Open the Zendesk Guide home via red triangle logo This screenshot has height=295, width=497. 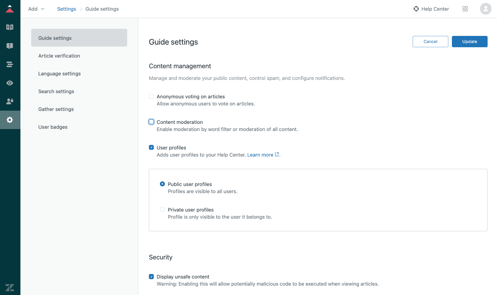10,9
